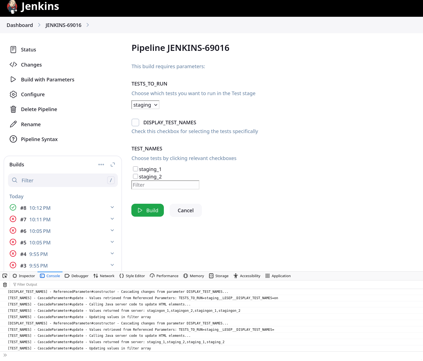Click the TEST_NAMES Filter text field

tap(165, 185)
